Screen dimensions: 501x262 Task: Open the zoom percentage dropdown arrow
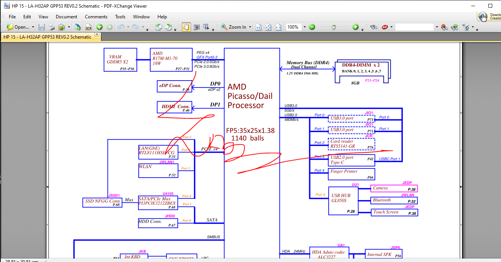[x=305, y=27]
